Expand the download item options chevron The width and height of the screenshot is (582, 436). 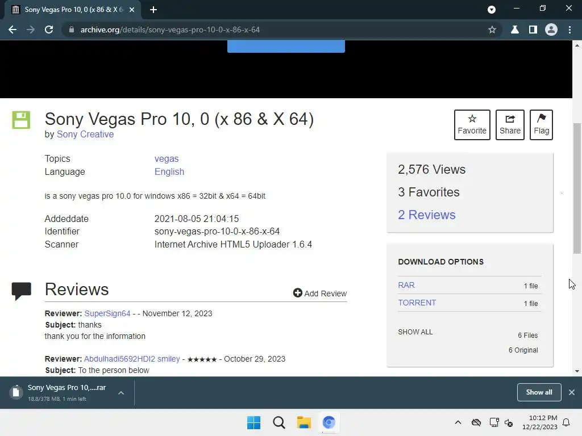(x=121, y=393)
